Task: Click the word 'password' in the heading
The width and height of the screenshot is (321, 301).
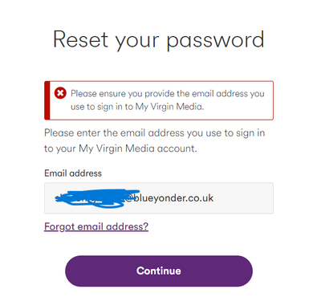Action: pos(216,41)
